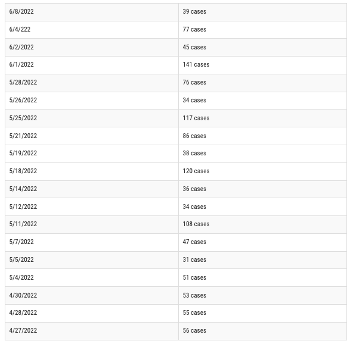Click the 117 cases entry

(263, 118)
